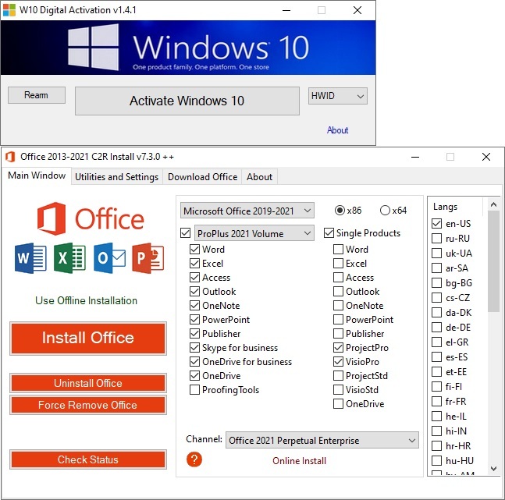The width and height of the screenshot is (505, 500).
Task: Open the HWID activation method dropdown
Action: [x=337, y=96]
